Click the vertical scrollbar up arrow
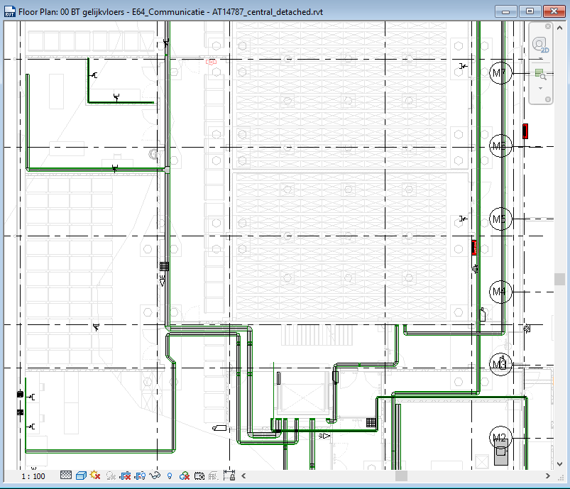This screenshot has width=570, height=489. tap(559, 26)
